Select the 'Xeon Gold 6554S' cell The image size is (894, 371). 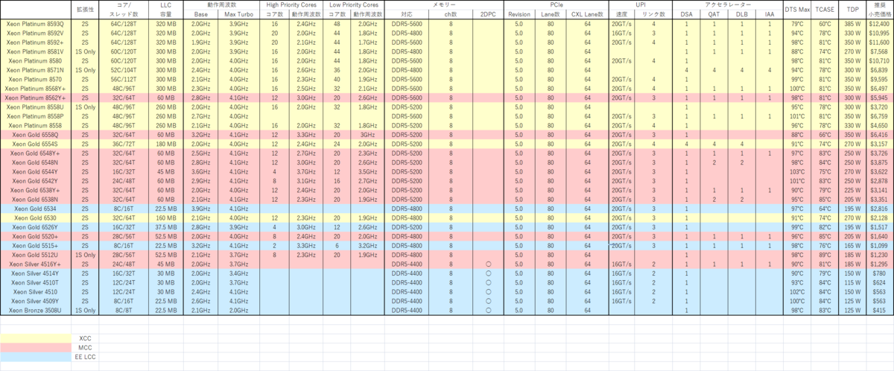(x=35, y=143)
